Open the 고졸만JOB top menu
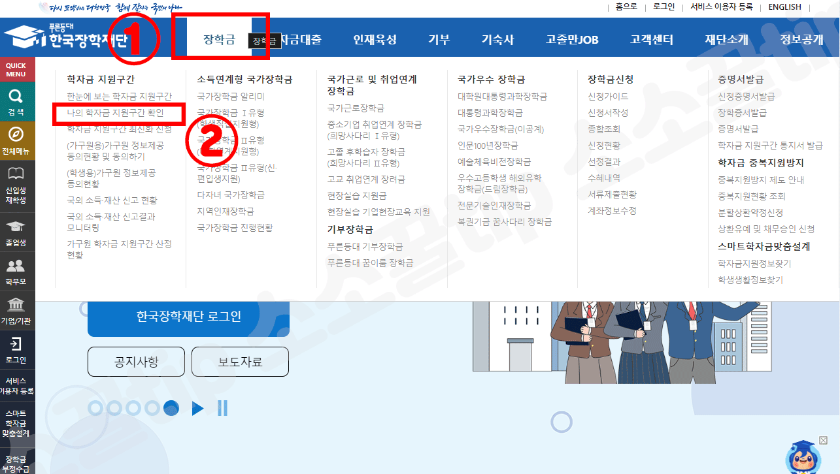 572,39
